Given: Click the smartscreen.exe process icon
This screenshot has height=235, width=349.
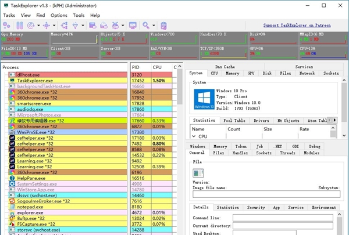Looking at the screenshot, I should [12, 103].
